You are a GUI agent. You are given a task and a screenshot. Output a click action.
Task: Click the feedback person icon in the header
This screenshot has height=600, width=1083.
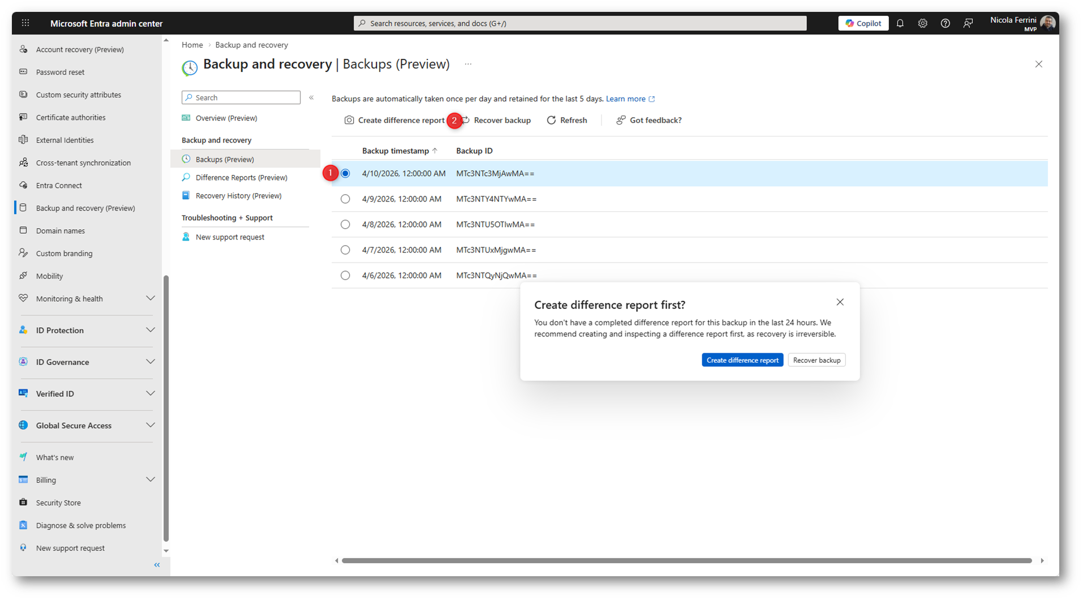[x=968, y=23]
